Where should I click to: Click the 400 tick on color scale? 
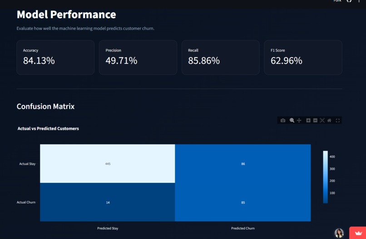pyautogui.click(x=332, y=157)
